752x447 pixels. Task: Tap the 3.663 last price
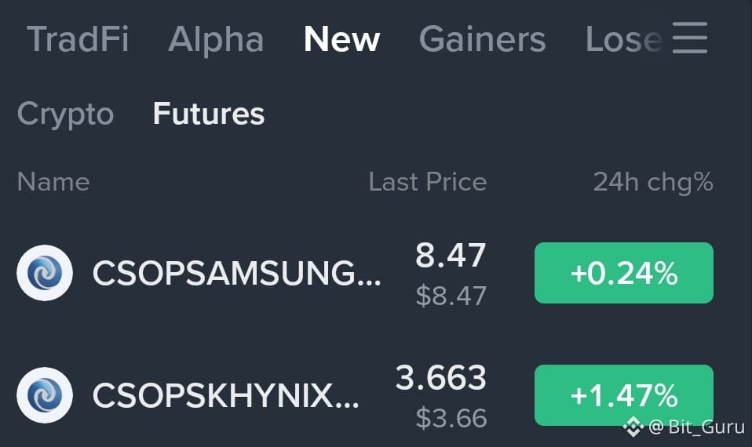441,377
